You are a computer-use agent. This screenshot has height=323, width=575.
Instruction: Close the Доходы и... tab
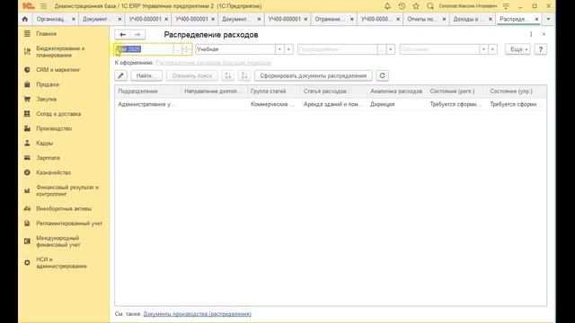coord(491,19)
